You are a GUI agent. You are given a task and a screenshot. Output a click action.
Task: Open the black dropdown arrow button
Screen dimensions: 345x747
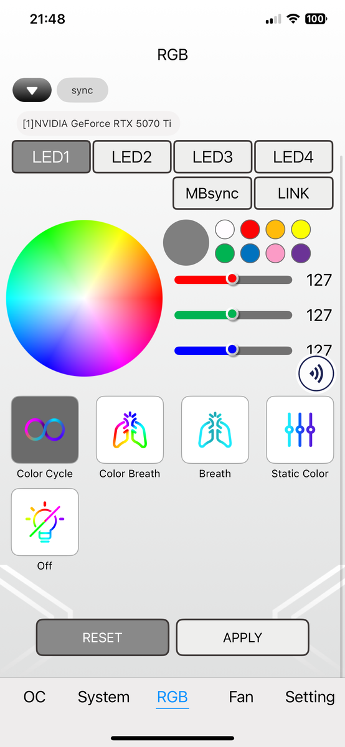coord(32,90)
